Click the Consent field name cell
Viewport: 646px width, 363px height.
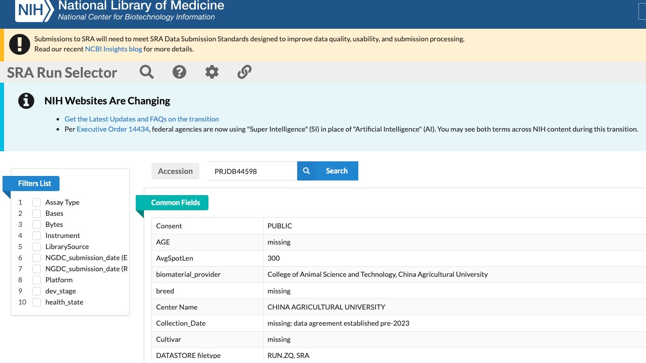tap(207, 226)
